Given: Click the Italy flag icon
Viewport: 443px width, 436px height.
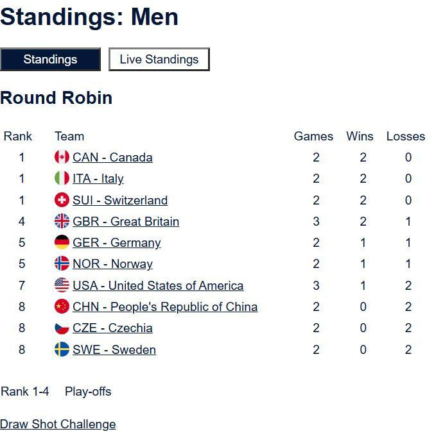Looking at the screenshot, I should (x=62, y=178).
